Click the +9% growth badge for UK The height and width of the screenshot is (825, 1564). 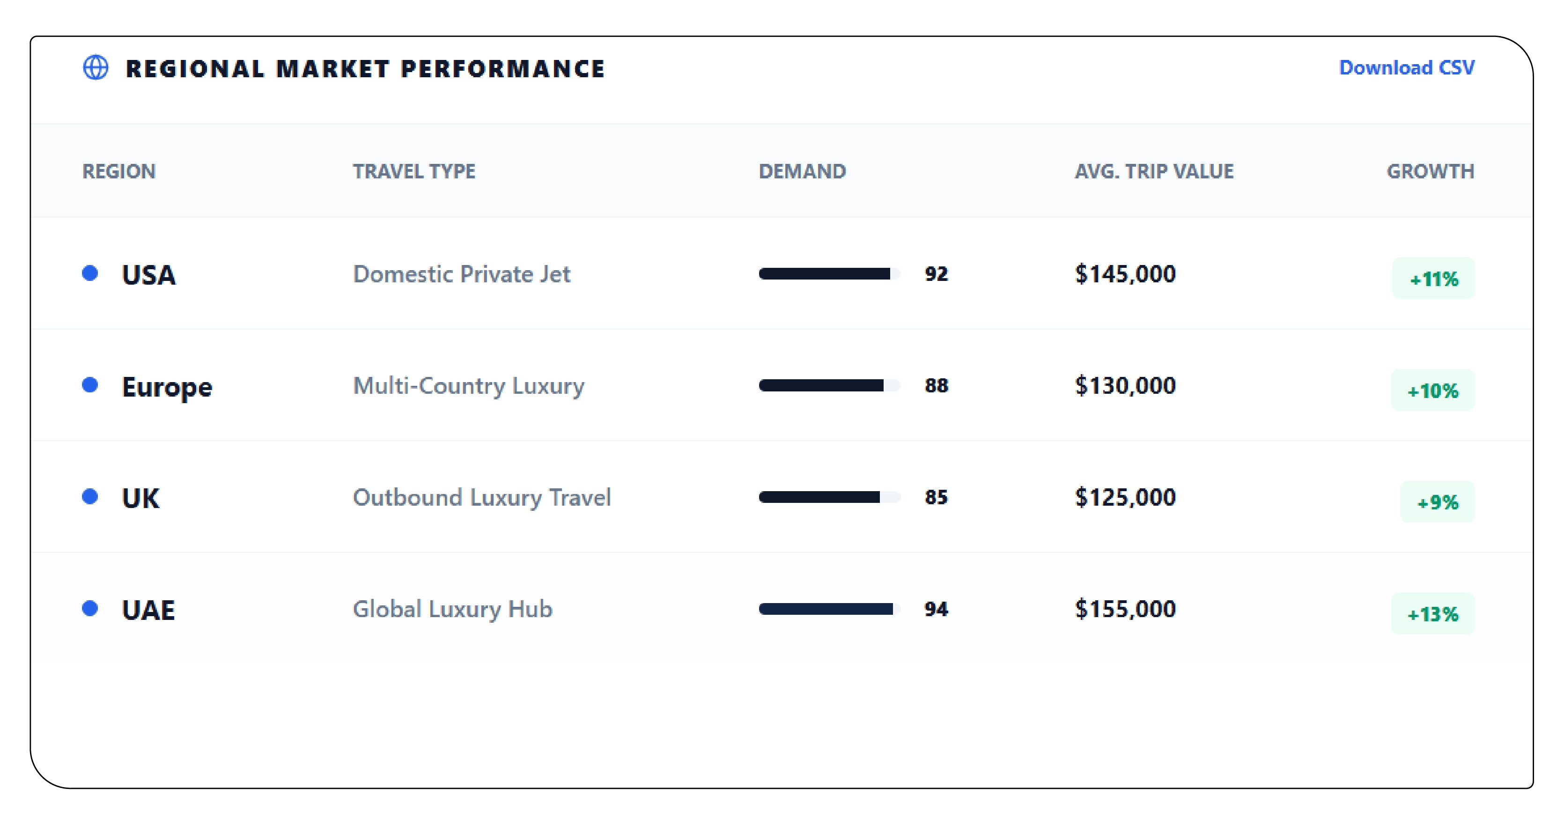(x=1437, y=502)
